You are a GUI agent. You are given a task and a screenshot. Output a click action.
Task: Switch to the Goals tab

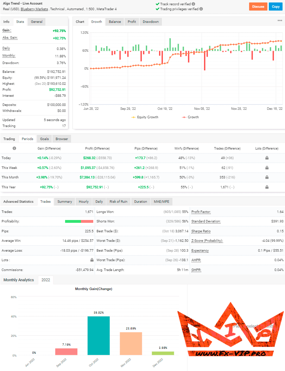[44, 139]
